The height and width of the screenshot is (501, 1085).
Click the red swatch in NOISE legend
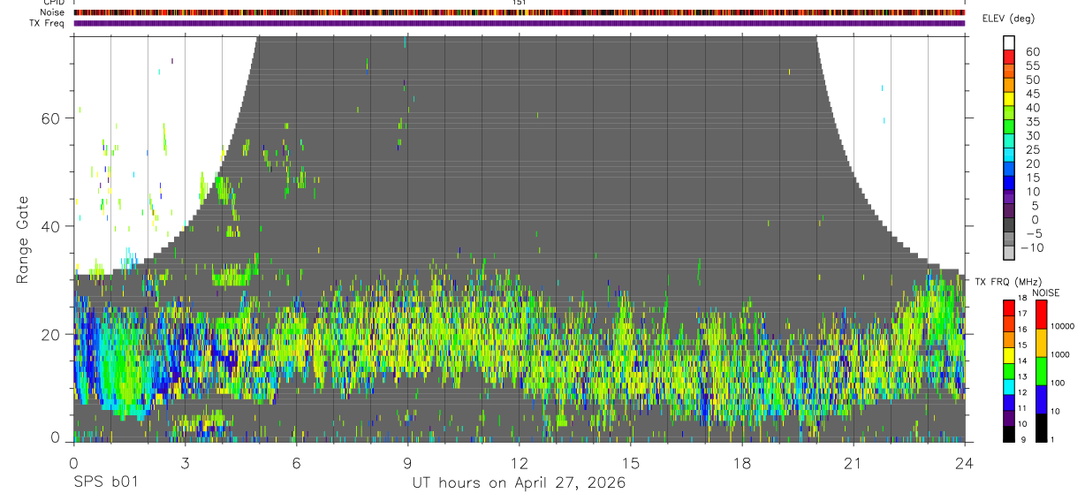1042,315
